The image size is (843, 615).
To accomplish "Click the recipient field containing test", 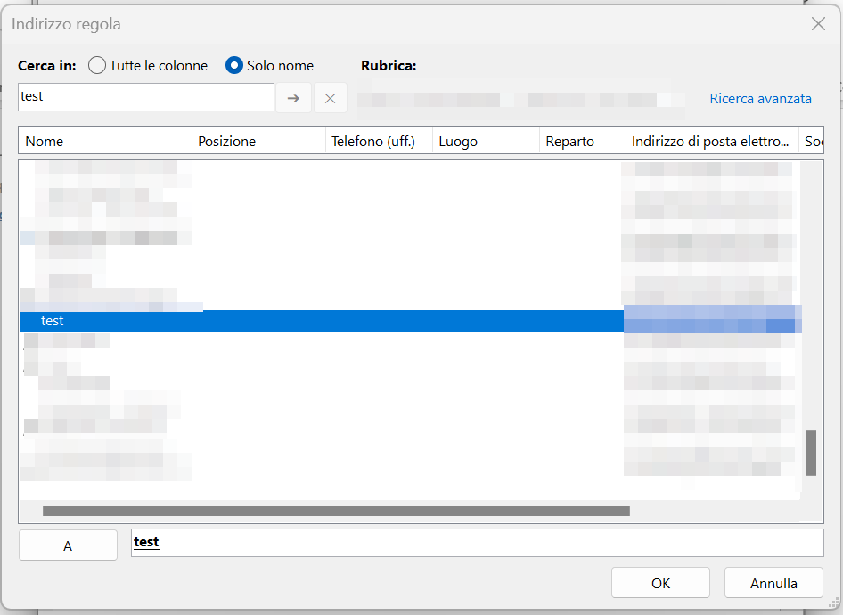I will pos(477,542).
